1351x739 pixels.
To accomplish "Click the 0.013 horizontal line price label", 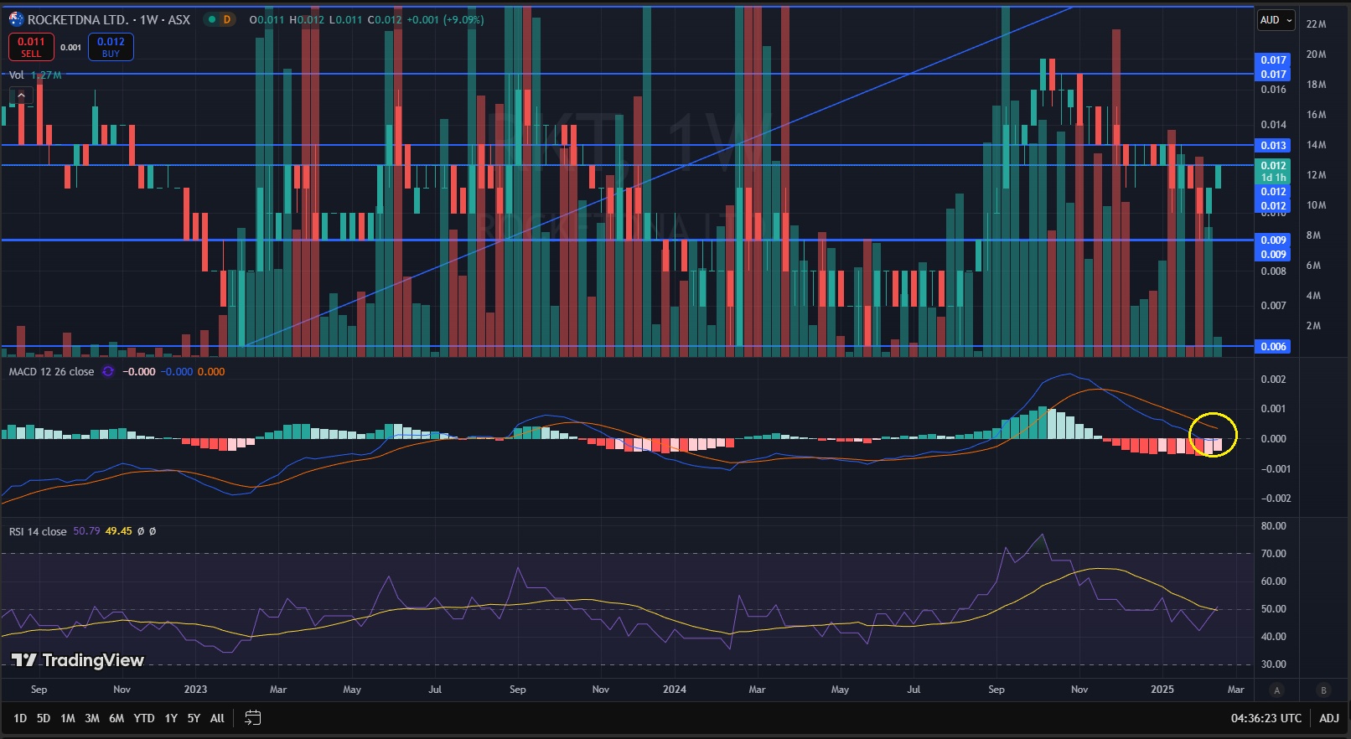I will coord(1274,146).
